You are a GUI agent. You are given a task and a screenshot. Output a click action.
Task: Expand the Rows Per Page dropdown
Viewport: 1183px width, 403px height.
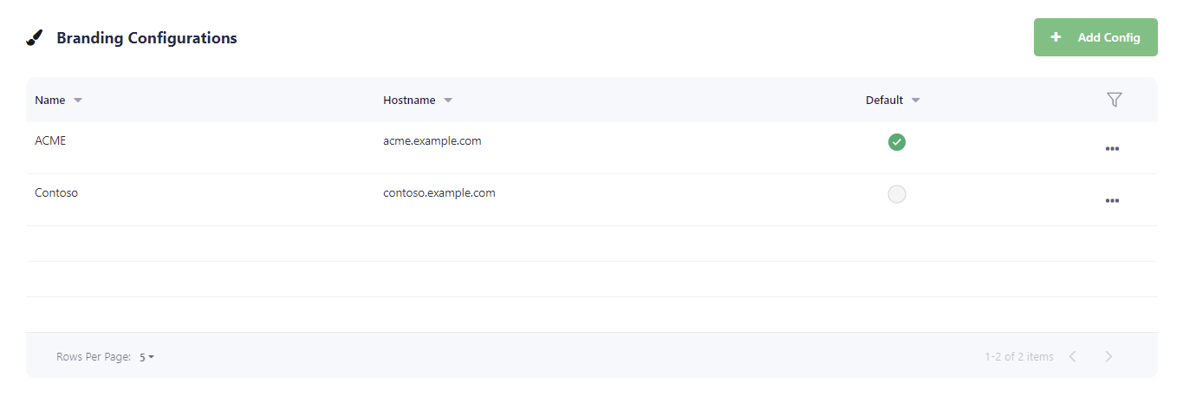[146, 357]
